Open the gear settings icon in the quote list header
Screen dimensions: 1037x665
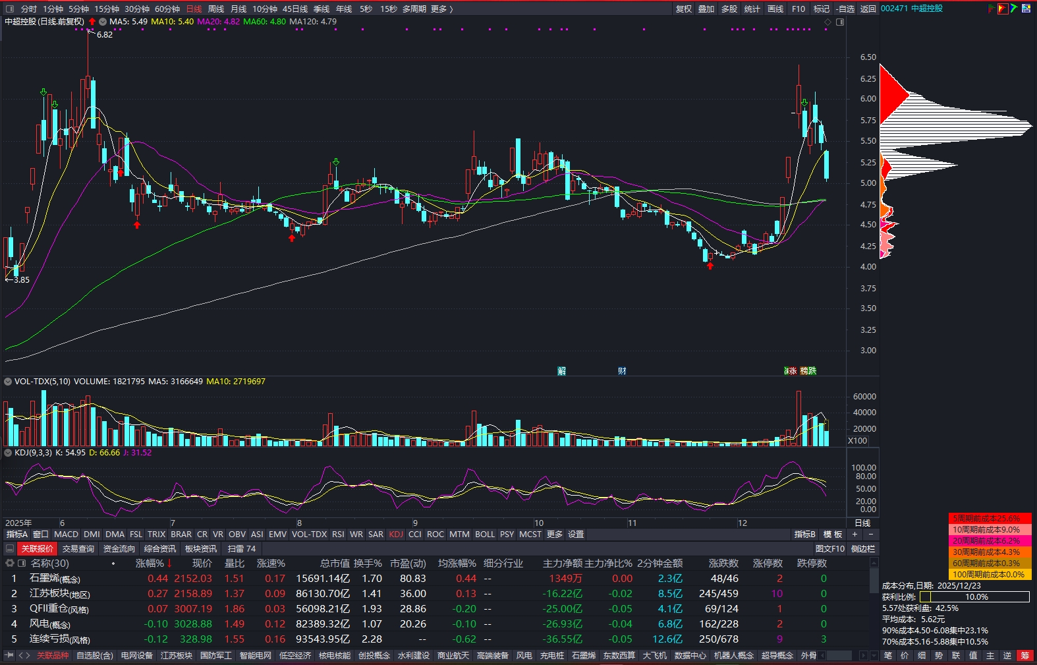click(10, 564)
